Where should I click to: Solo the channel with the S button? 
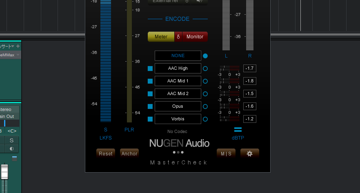pos(11,140)
